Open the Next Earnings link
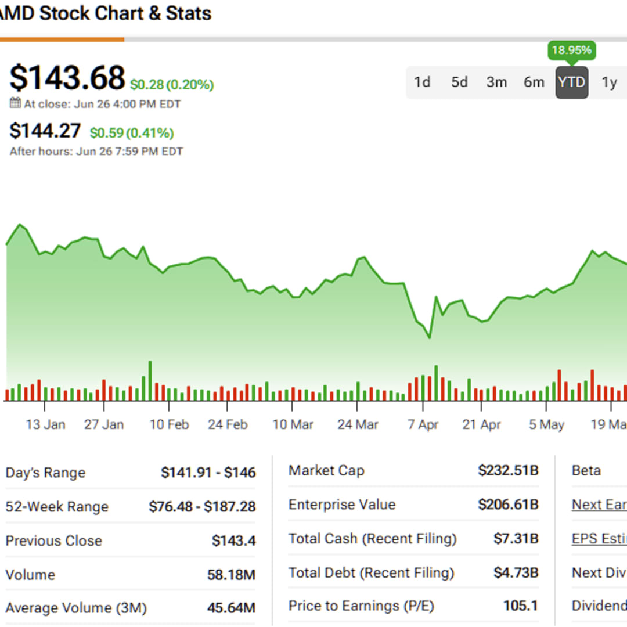627x627 pixels. 599,505
